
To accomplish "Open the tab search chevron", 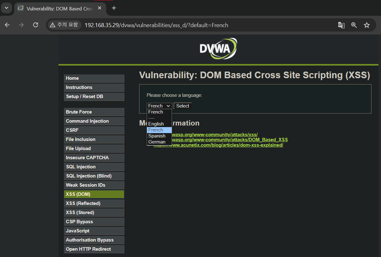I will pyautogui.click(x=6, y=8).
